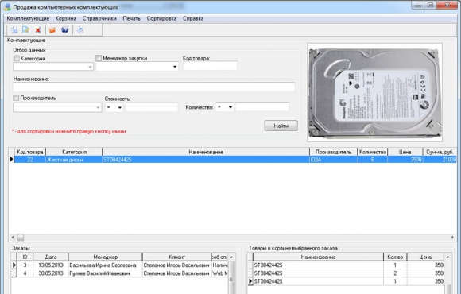
Task: Click the Найти search button
Action: tap(281, 126)
